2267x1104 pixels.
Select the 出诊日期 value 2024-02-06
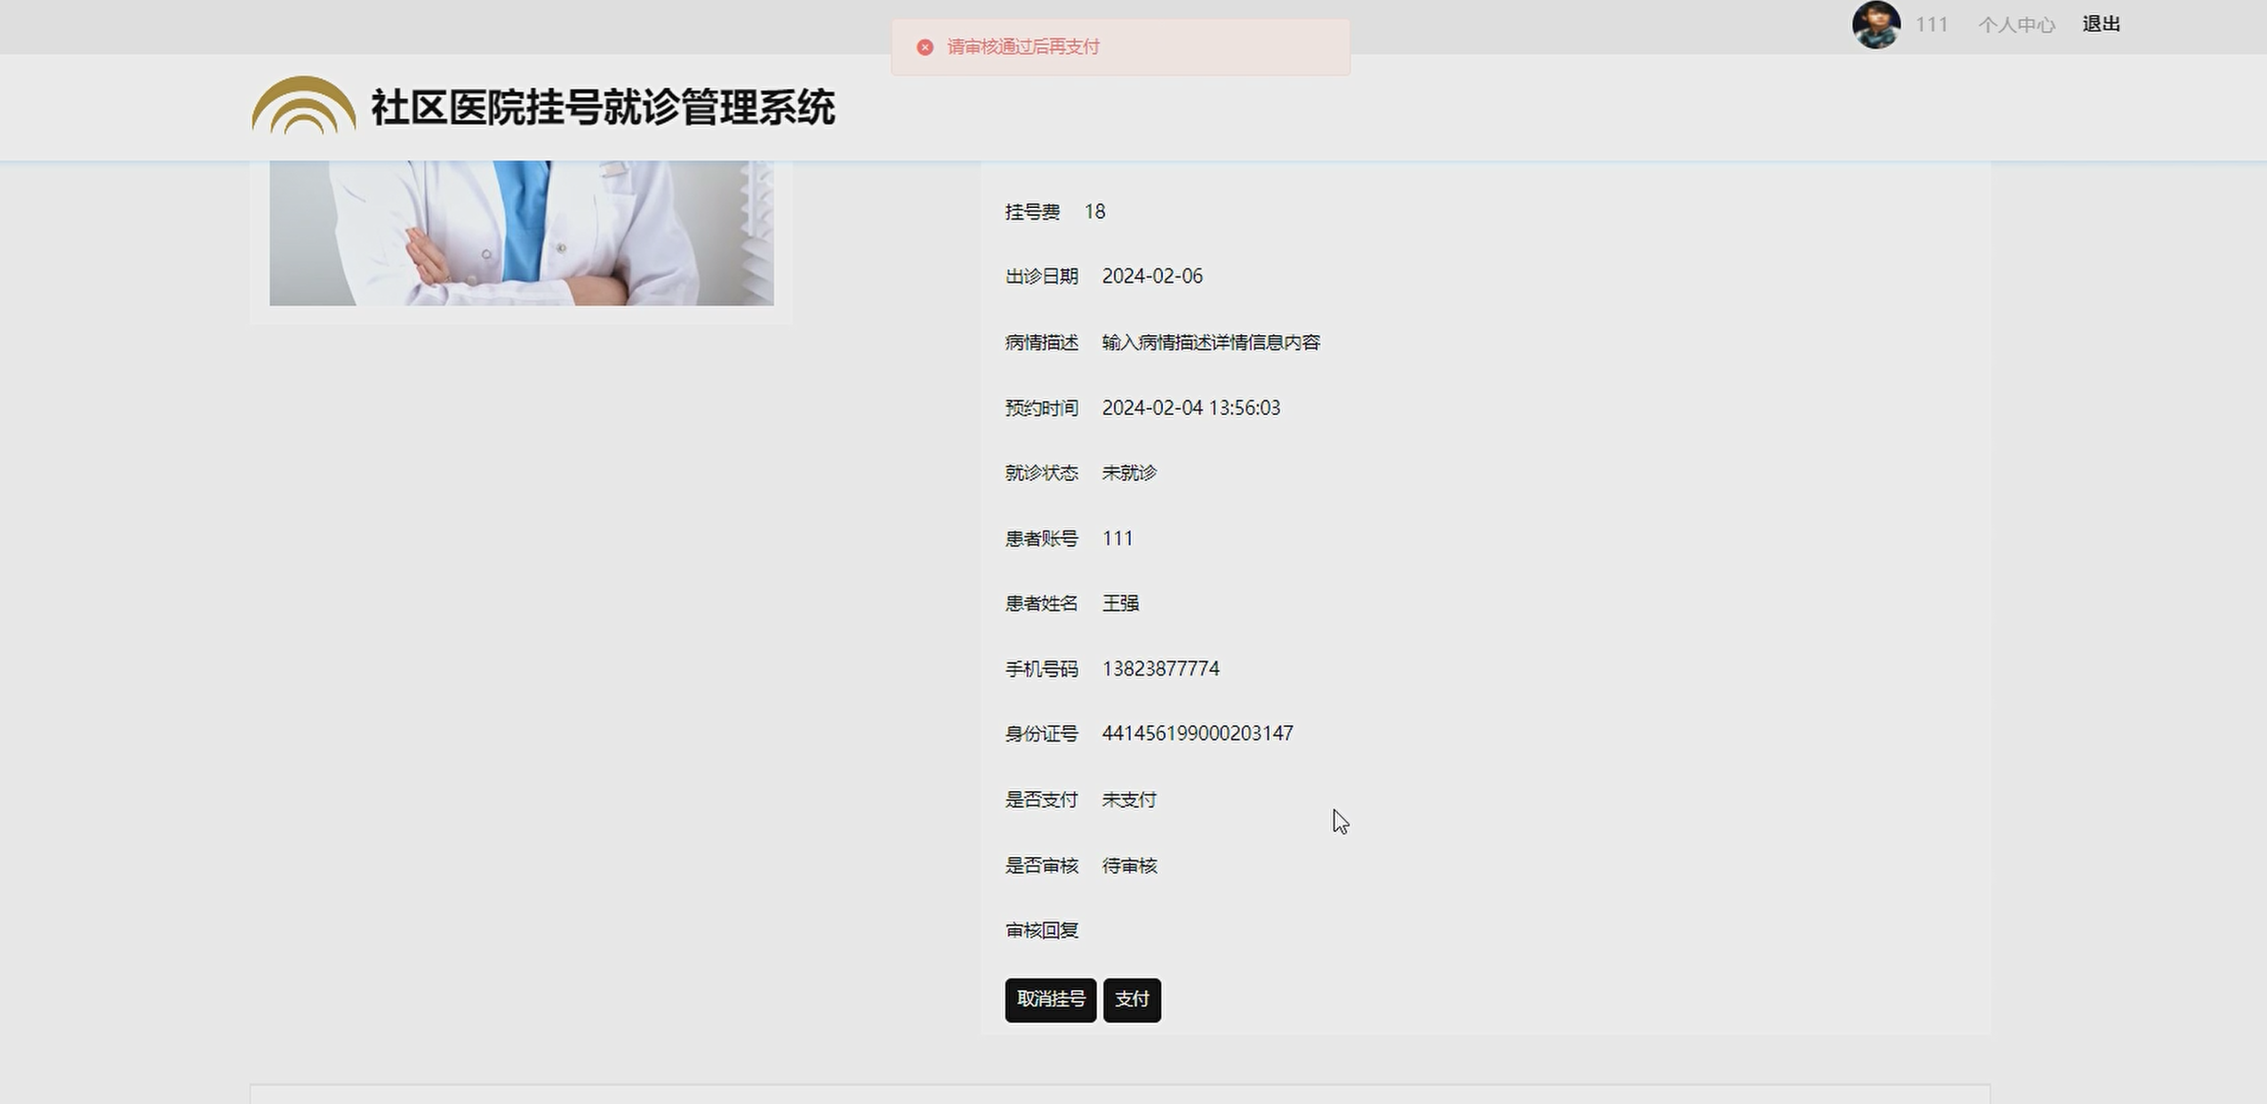1152,276
